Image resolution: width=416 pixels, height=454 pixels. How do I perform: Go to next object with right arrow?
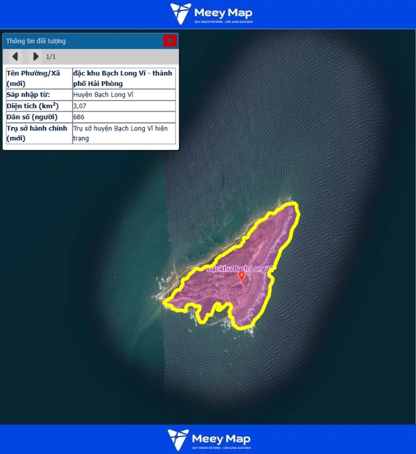tap(36, 57)
